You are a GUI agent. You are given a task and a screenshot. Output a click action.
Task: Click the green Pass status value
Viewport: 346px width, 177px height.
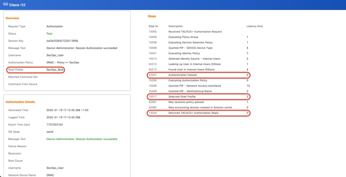pyautogui.click(x=49, y=34)
